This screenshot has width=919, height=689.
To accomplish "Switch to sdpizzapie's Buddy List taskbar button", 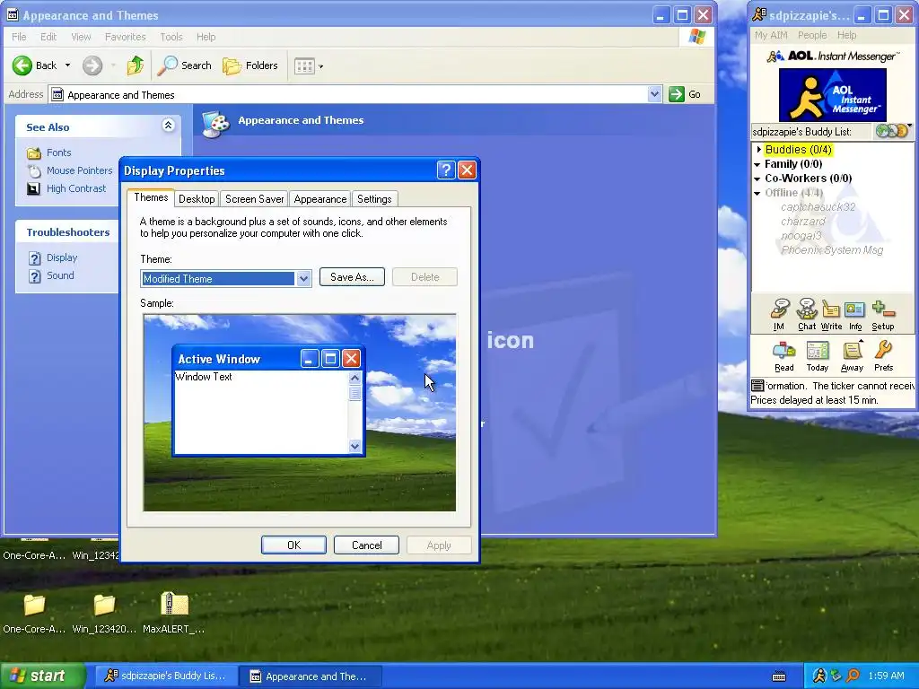I will [166, 676].
